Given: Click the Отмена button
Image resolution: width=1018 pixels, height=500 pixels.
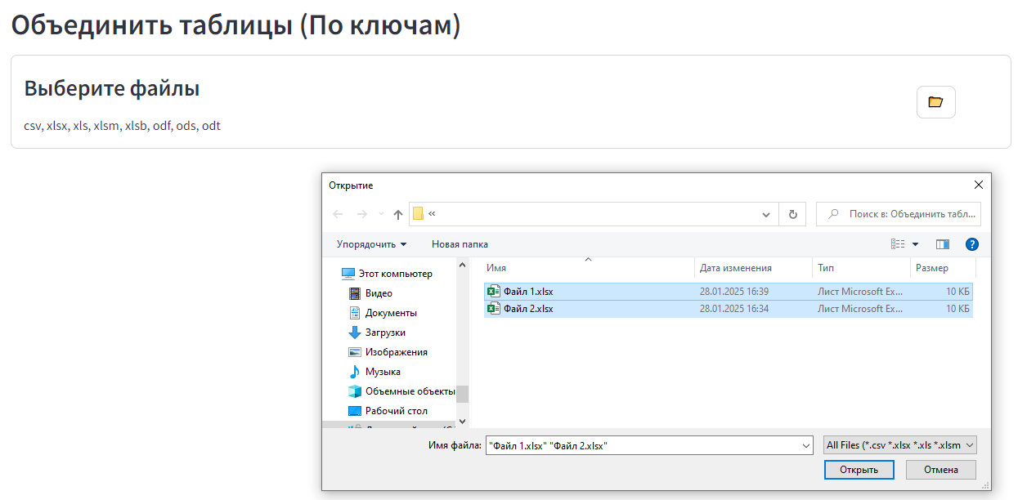Looking at the screenshot, I should click(940, 470).
